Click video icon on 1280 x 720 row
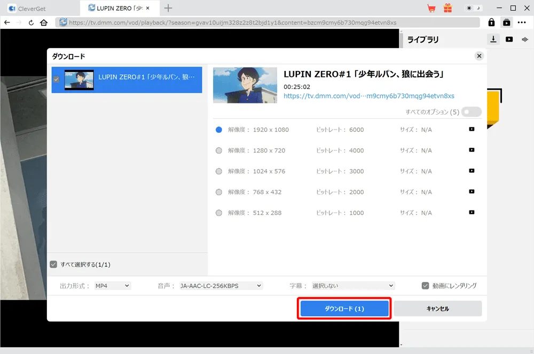 coord(472,150)
